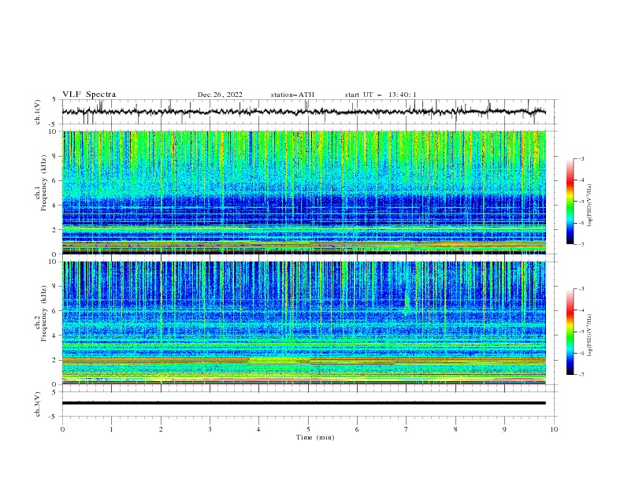Click the "9" tick on the time axis
Viewport: 624px width, 482px height.
pyautogui.click(x=504, y=429)
